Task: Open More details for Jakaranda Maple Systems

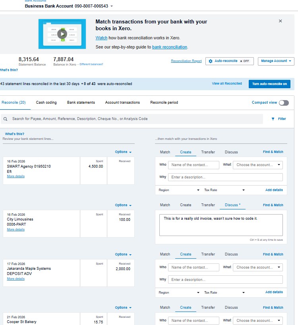Action: [x=15, y=279]
